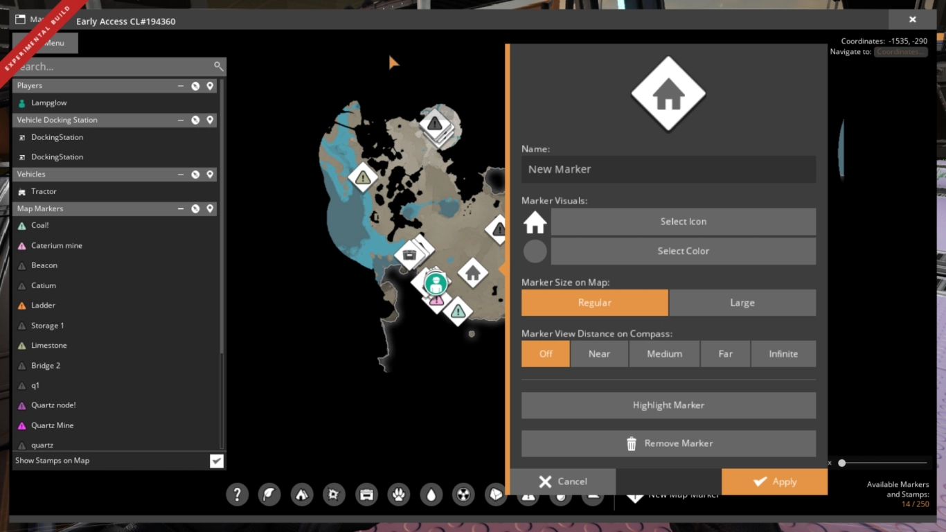Toggle compass visibility for the Players category

pos(195,85)
